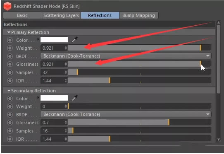Click the Secondary Reflection Weight slider
The width and height of the screenshot is (224, 154).
pyautogui.click(x=140, y=106)
